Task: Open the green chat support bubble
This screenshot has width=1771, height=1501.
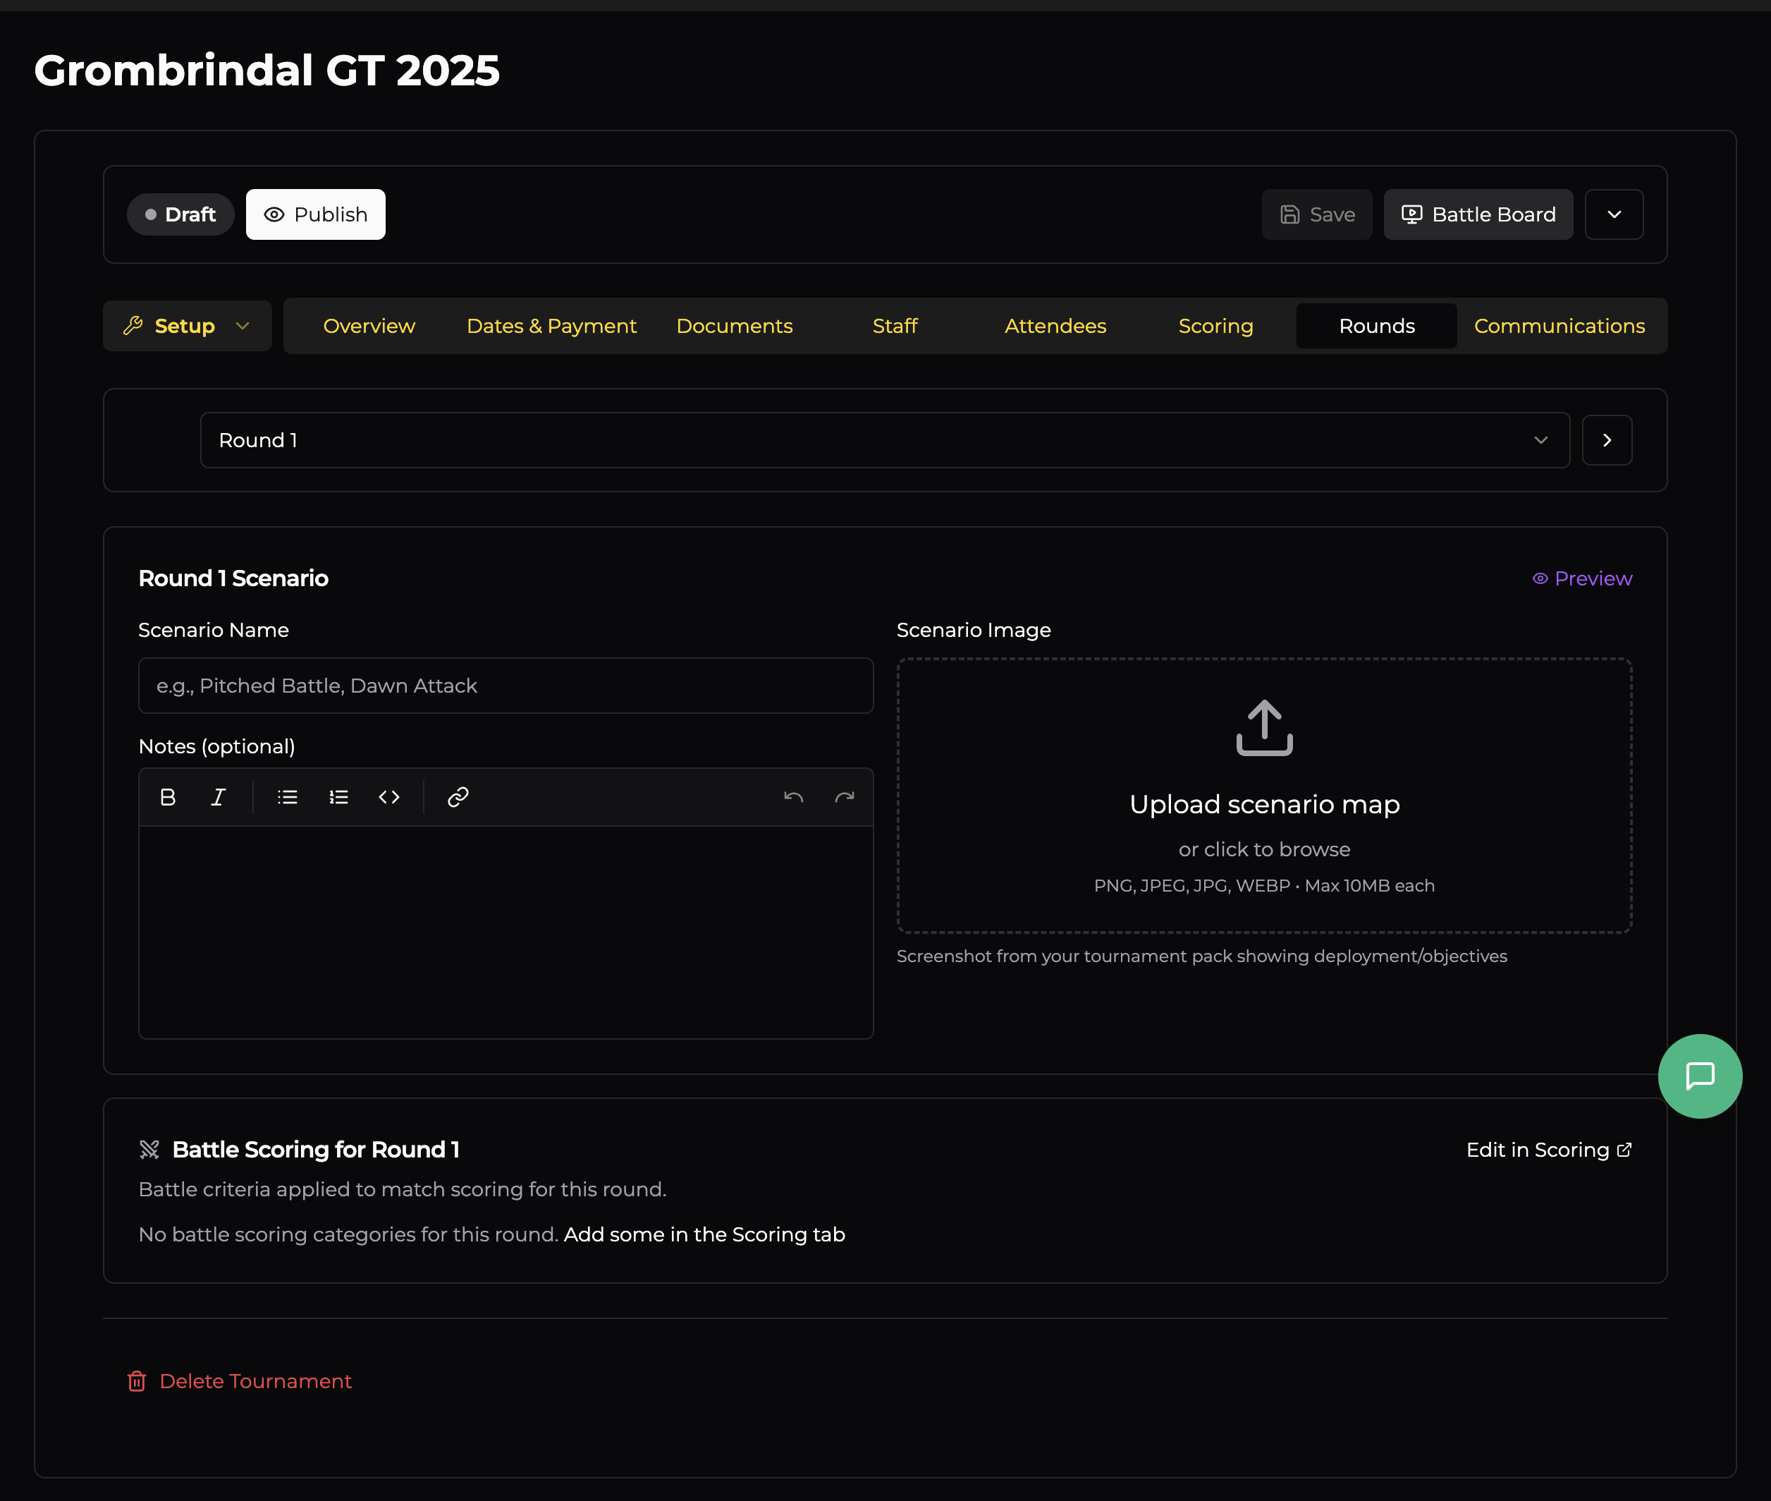Action: click(x=1700, y=1076)
